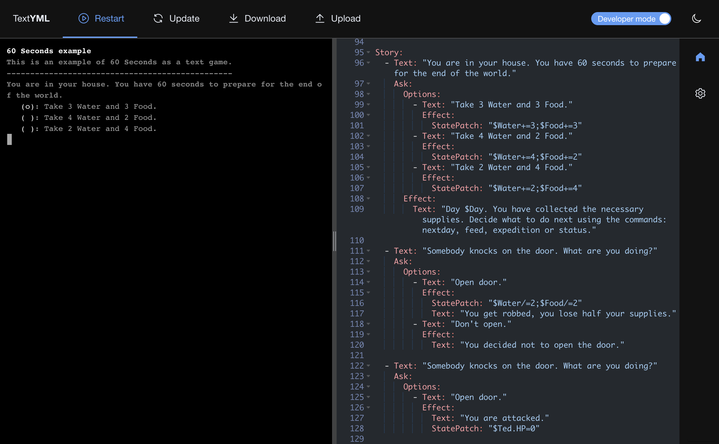Click the Restart play icon

point(84,19)
